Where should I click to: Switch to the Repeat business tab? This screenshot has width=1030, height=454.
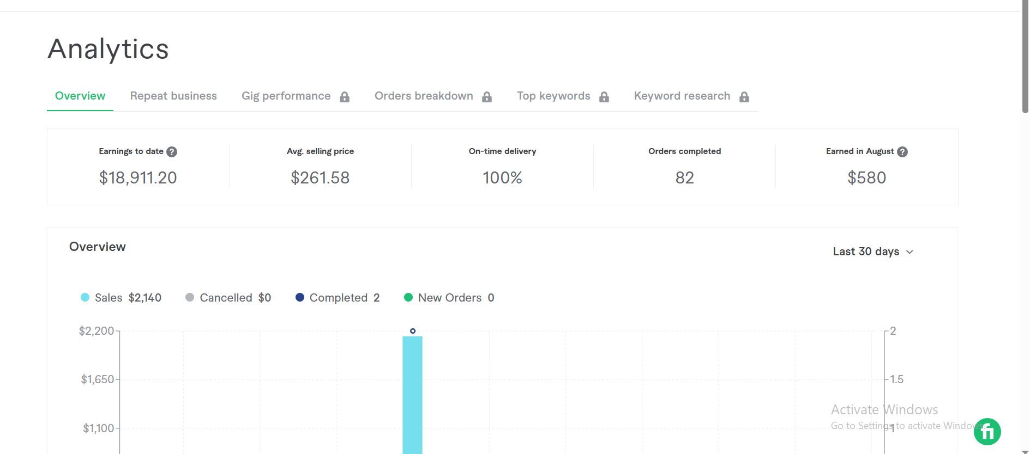[x=173, y=96]
